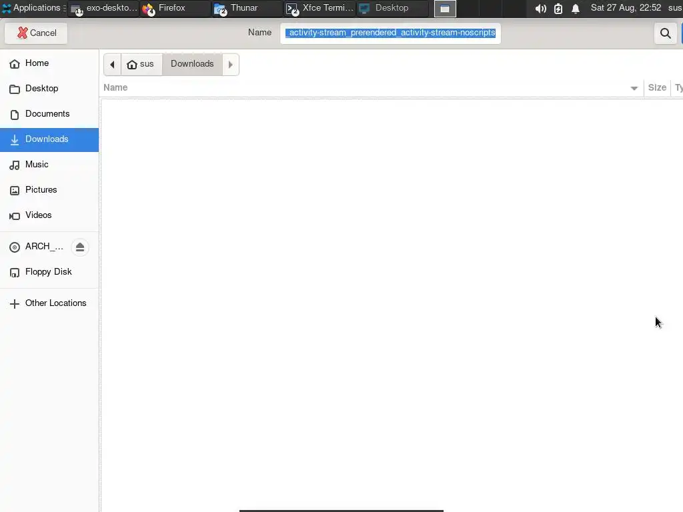Go to Home in sidebar
683x512 pixels.
(x=49, y=63)
